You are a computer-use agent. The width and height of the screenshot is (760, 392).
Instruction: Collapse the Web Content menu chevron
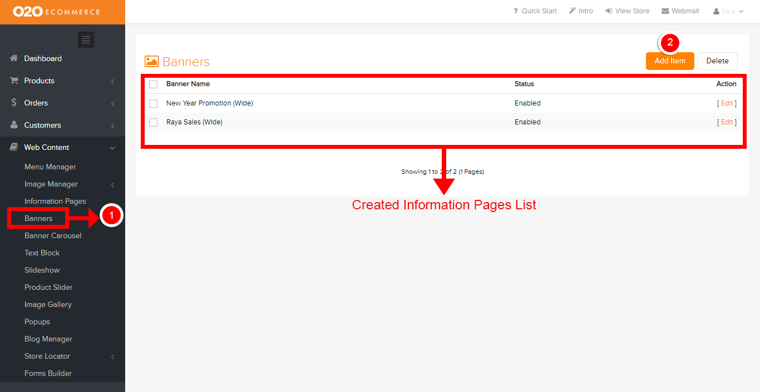112,148
